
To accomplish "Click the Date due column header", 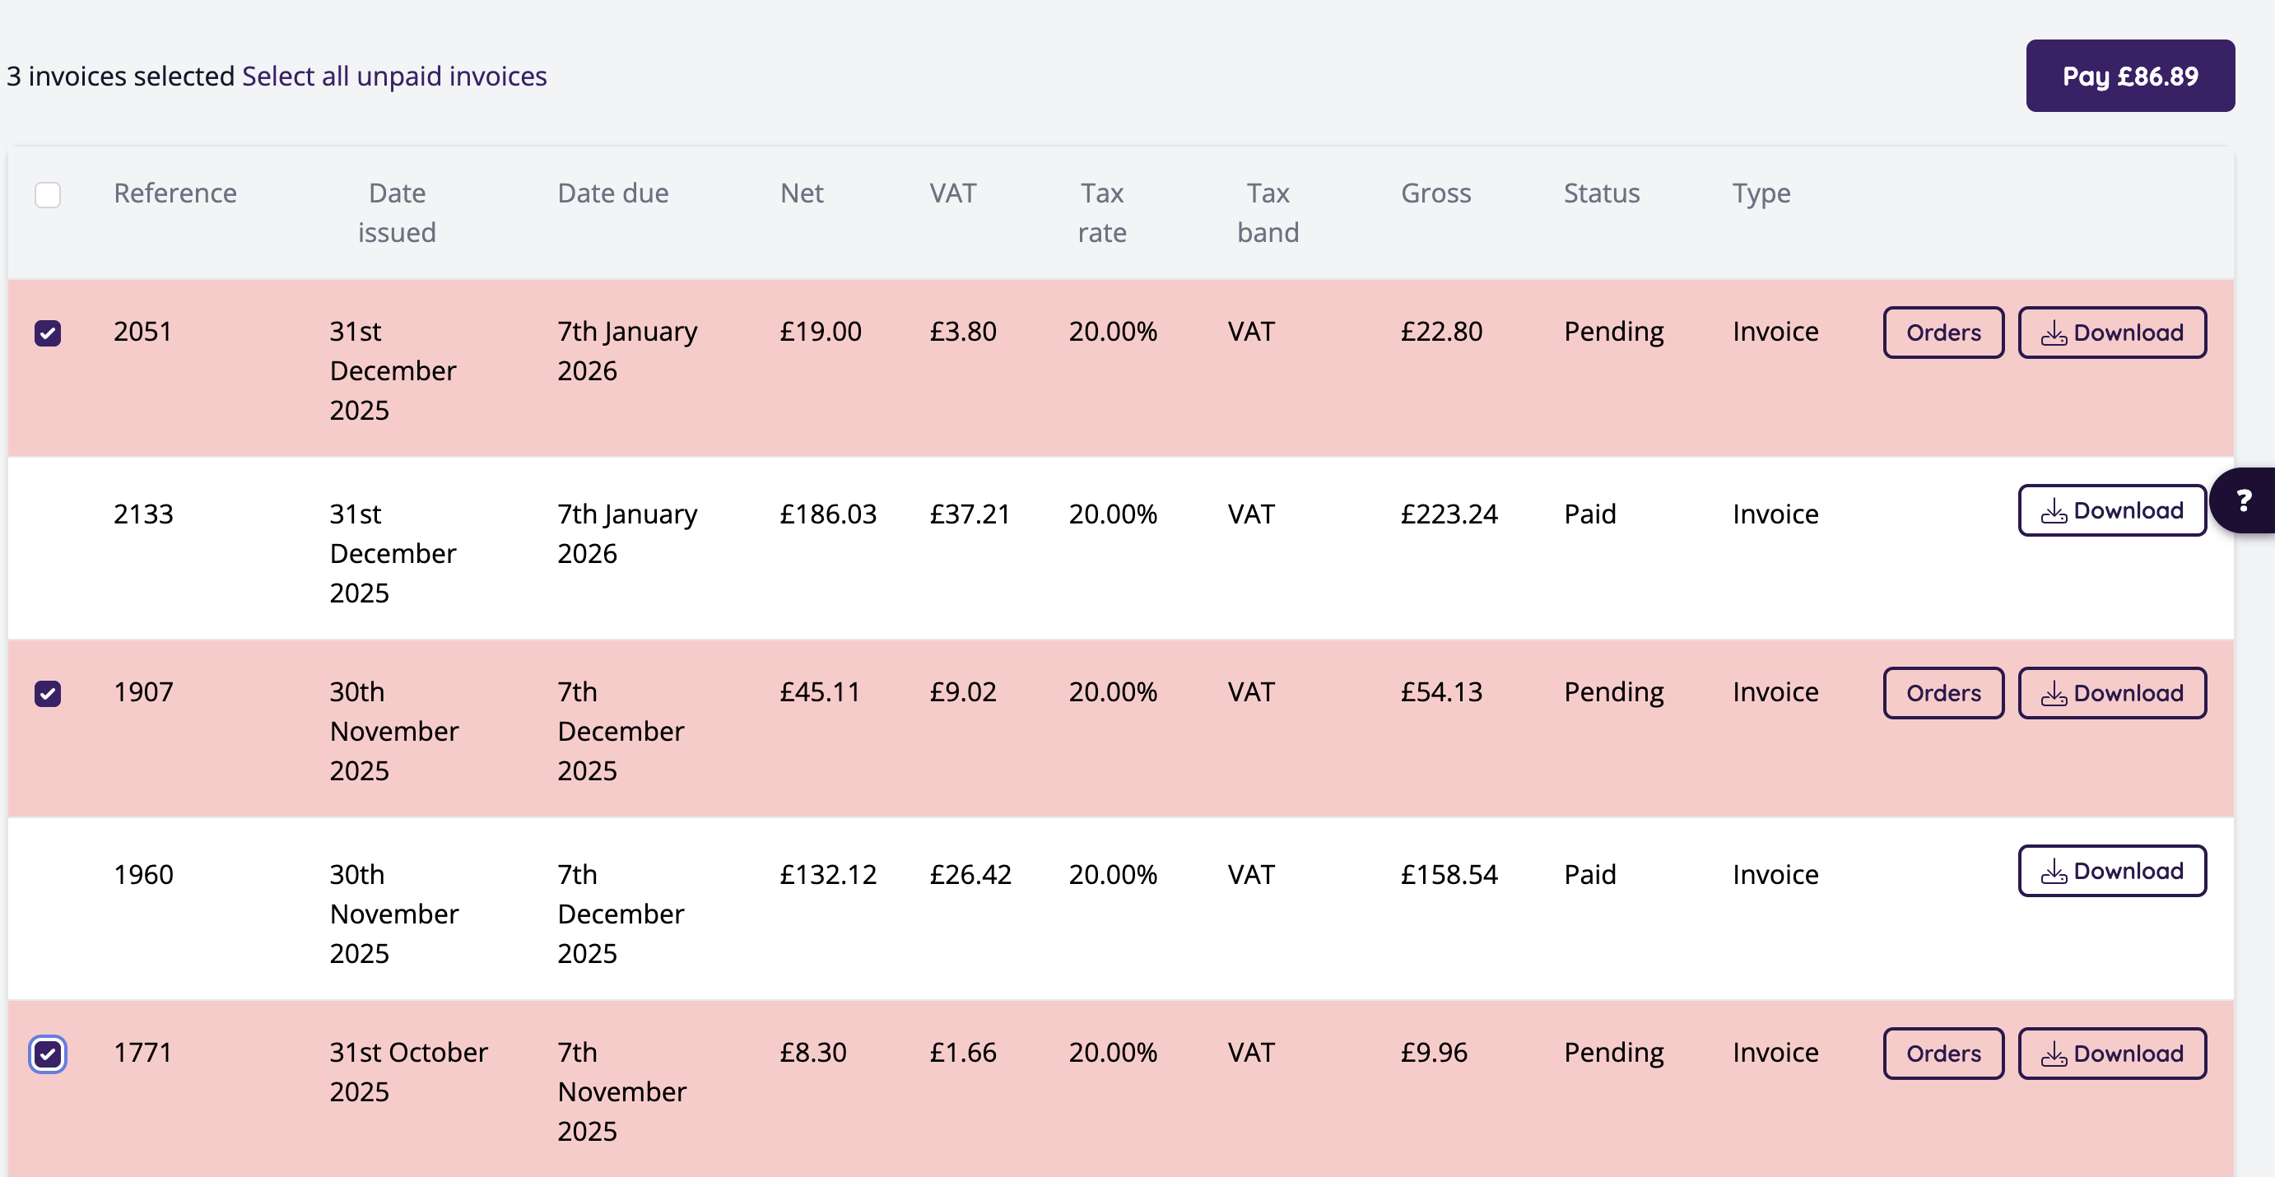I will tap(612, 193).
